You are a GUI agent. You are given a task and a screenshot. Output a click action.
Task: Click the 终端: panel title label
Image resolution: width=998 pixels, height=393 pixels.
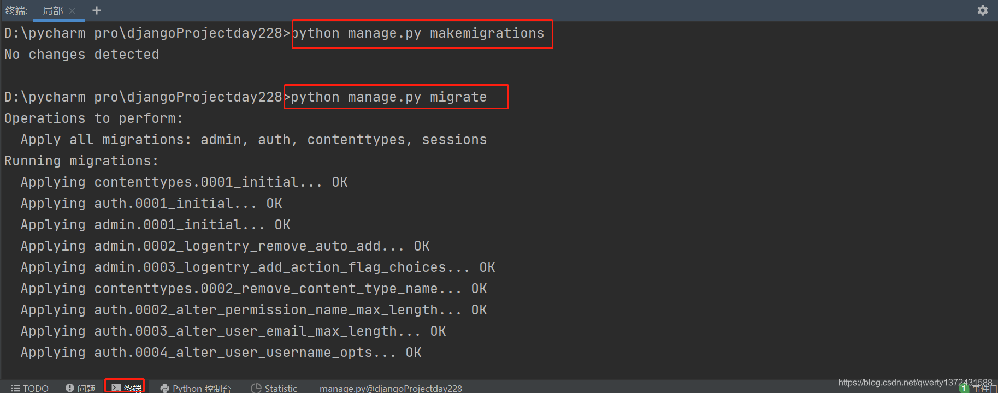pyautogui.click(x=16, y=10)
